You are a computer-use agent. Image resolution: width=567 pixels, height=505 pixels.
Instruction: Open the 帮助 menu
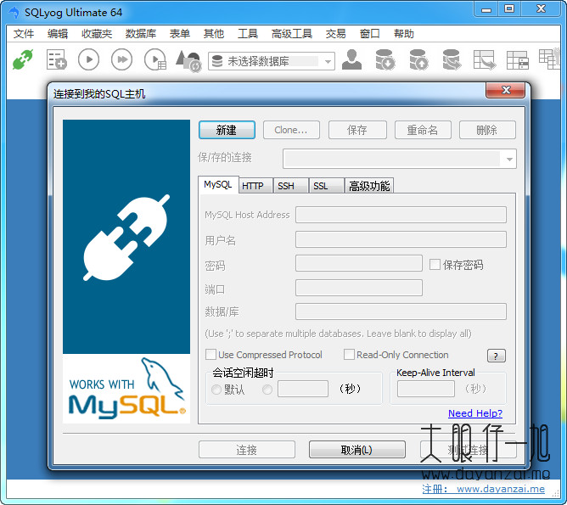(403, 34)
